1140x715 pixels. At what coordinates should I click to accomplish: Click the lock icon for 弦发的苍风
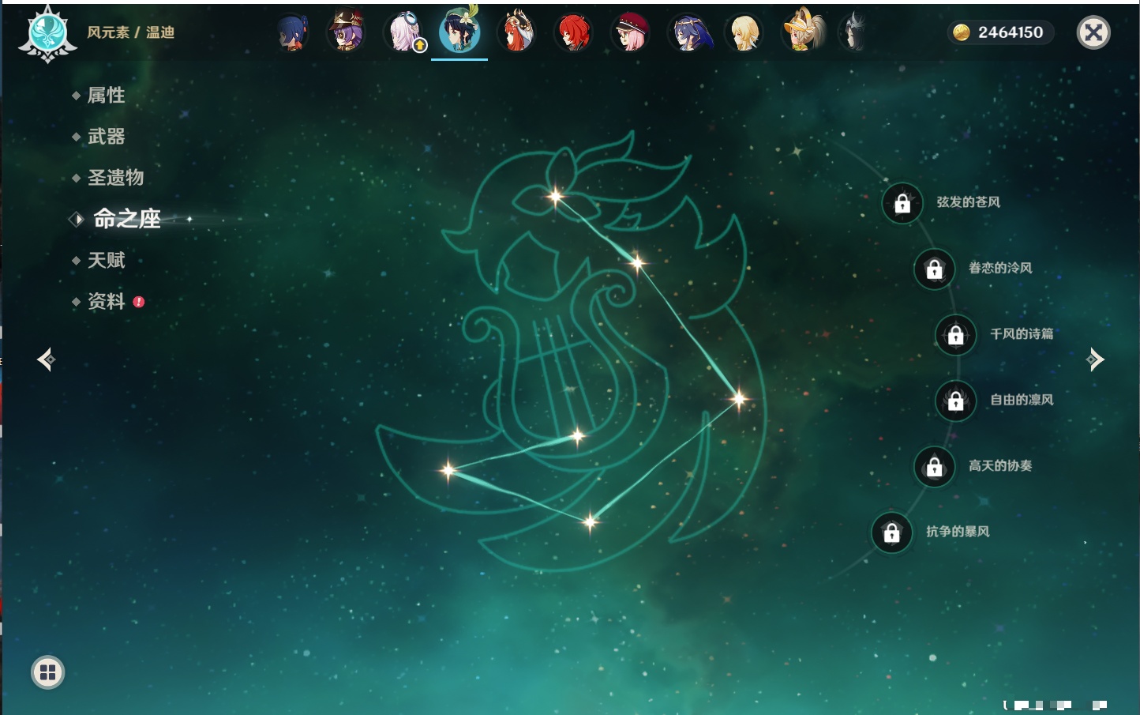click(x=902, y=204)
